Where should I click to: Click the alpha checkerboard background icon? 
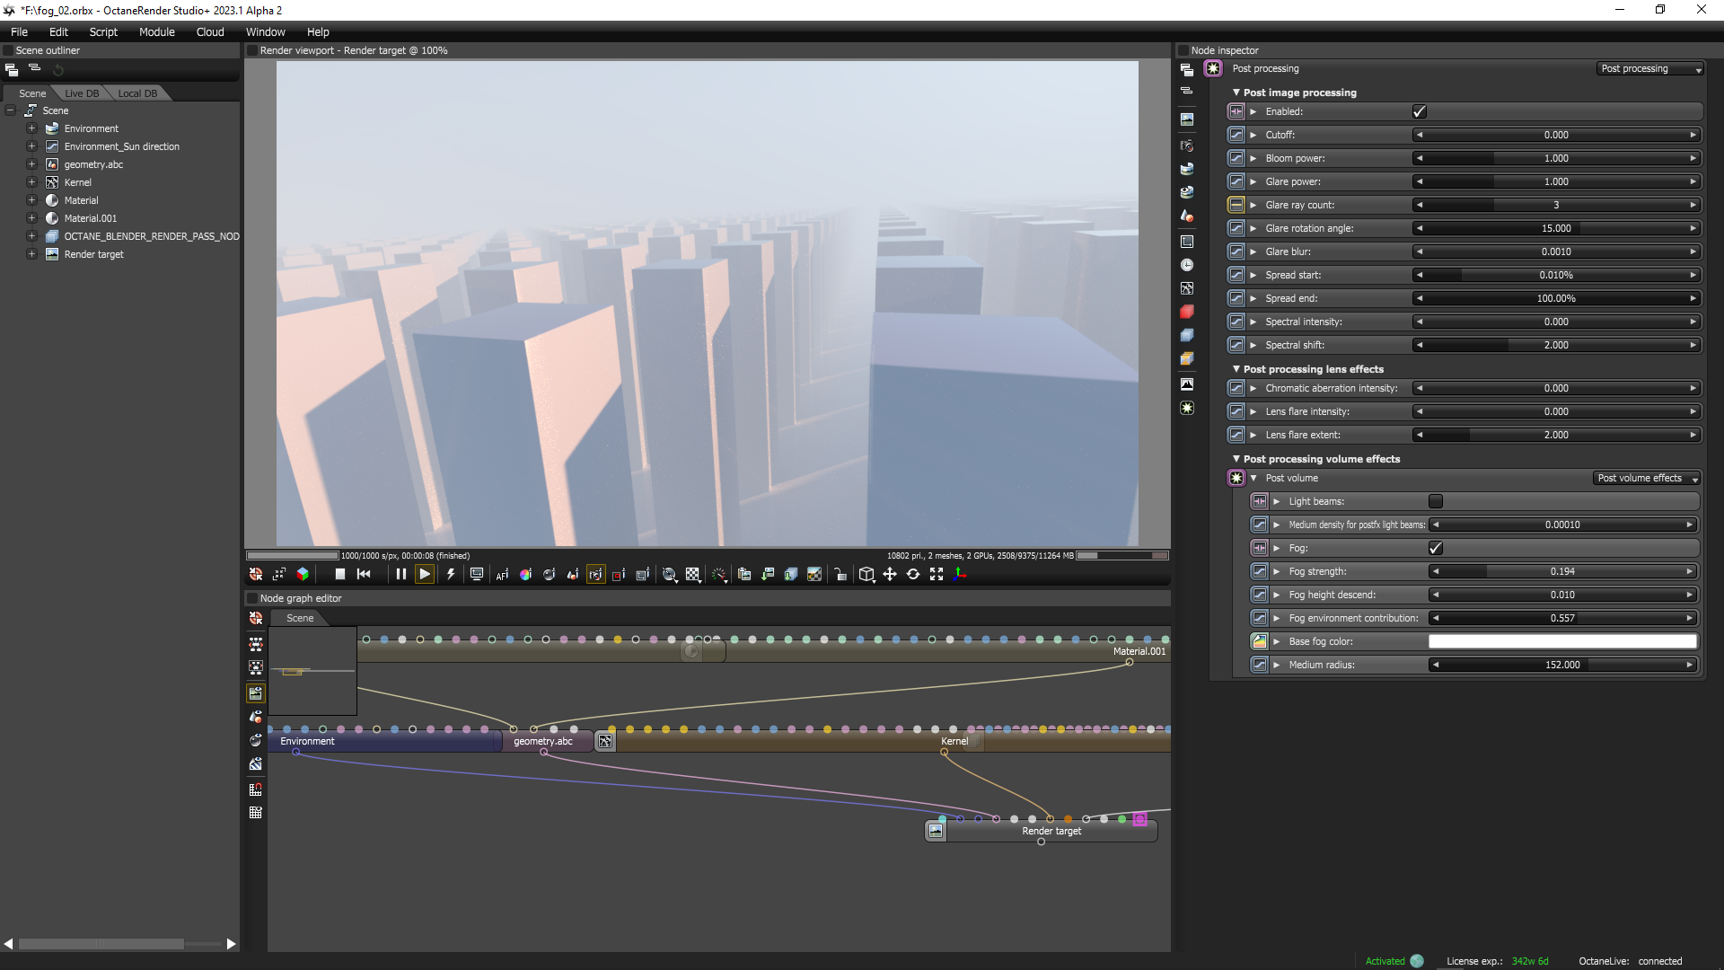click(x=693, y=575)
